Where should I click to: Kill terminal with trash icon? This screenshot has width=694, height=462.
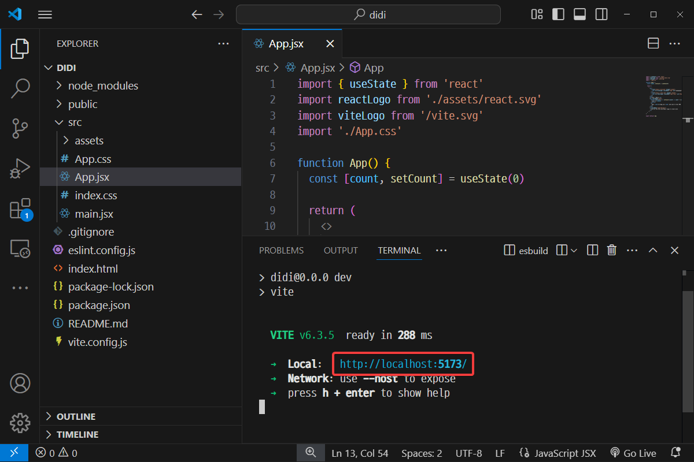[611, 250]
